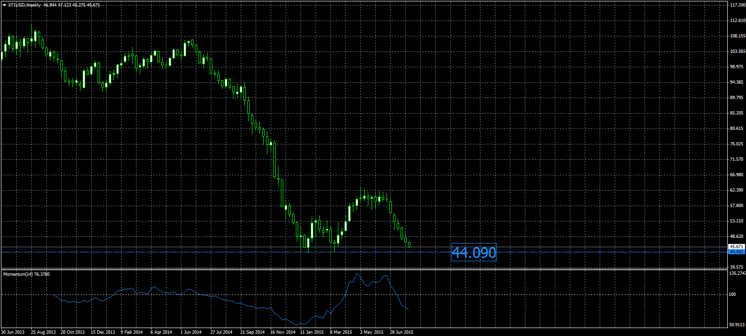Image resolution: width=746 pixels, height=336 pixels.
Task: Click the 50.9113 momentum scale value
Action: pos(738,324)
